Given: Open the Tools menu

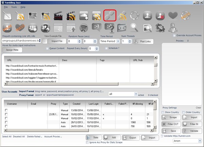Looking at the screenshot, I should coord(14,7).
